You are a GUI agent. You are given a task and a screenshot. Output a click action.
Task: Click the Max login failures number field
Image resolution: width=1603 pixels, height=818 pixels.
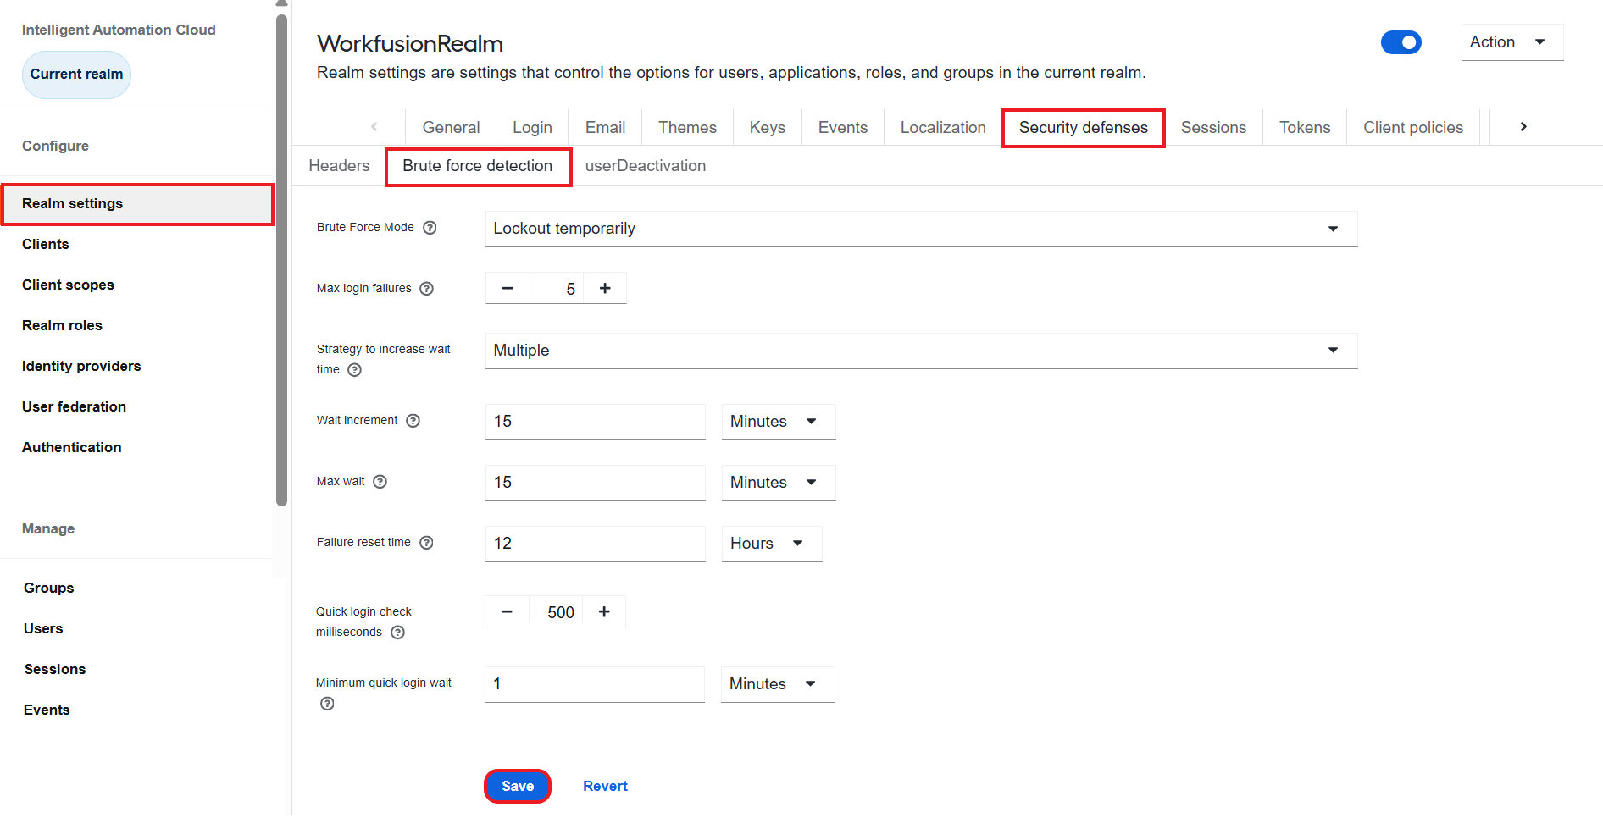[557, 288]
